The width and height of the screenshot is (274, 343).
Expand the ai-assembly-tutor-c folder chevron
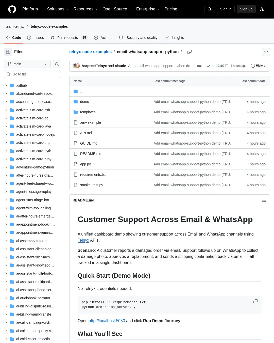click(x=6, y=241)
